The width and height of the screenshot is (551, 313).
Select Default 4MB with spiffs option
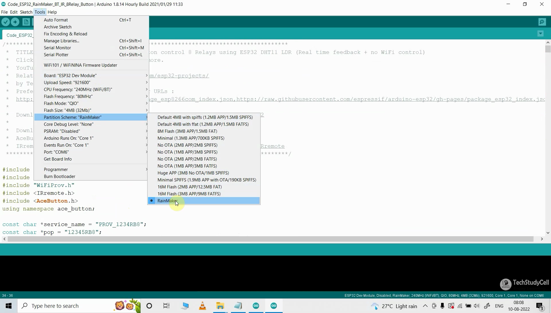[x=205, y=117]
